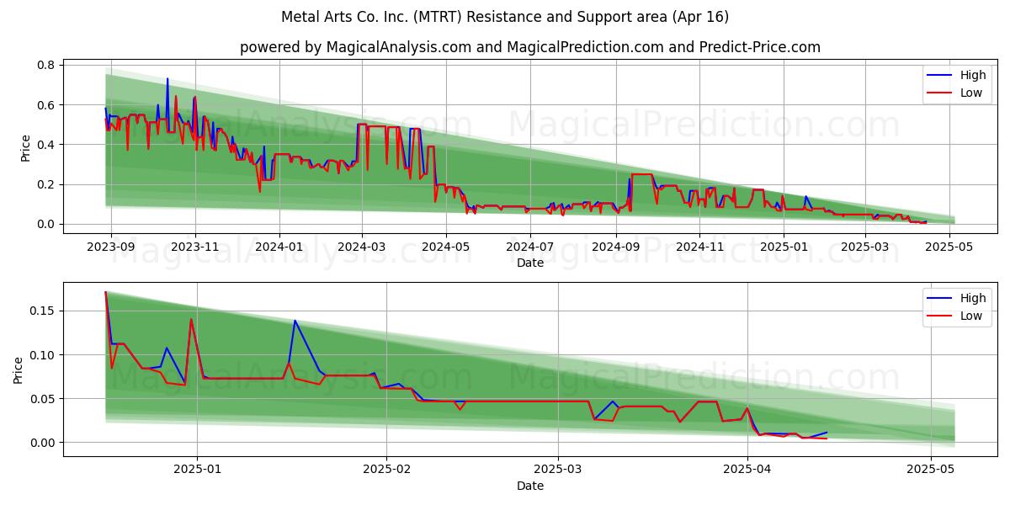This screenshot has width=1010, height=505.
Task: Click the 'Price' axis label of the top chart
Action: (25, 147)
